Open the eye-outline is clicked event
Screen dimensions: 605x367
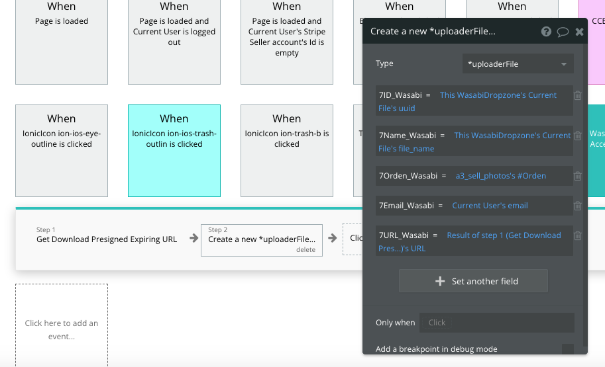click(62, 151)
